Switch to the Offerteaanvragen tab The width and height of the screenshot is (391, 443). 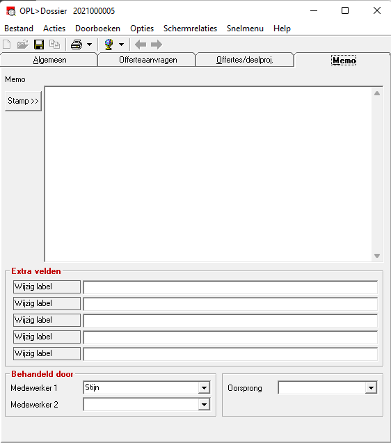(148, 60)
